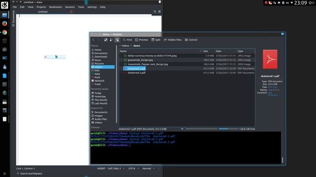Screen dimensions: 316x177
Task: Click the power button in the top panel
Action: click(310, 3)
